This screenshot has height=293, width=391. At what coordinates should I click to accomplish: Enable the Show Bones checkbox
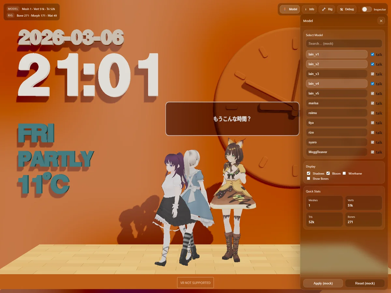(x=309, y=178)
